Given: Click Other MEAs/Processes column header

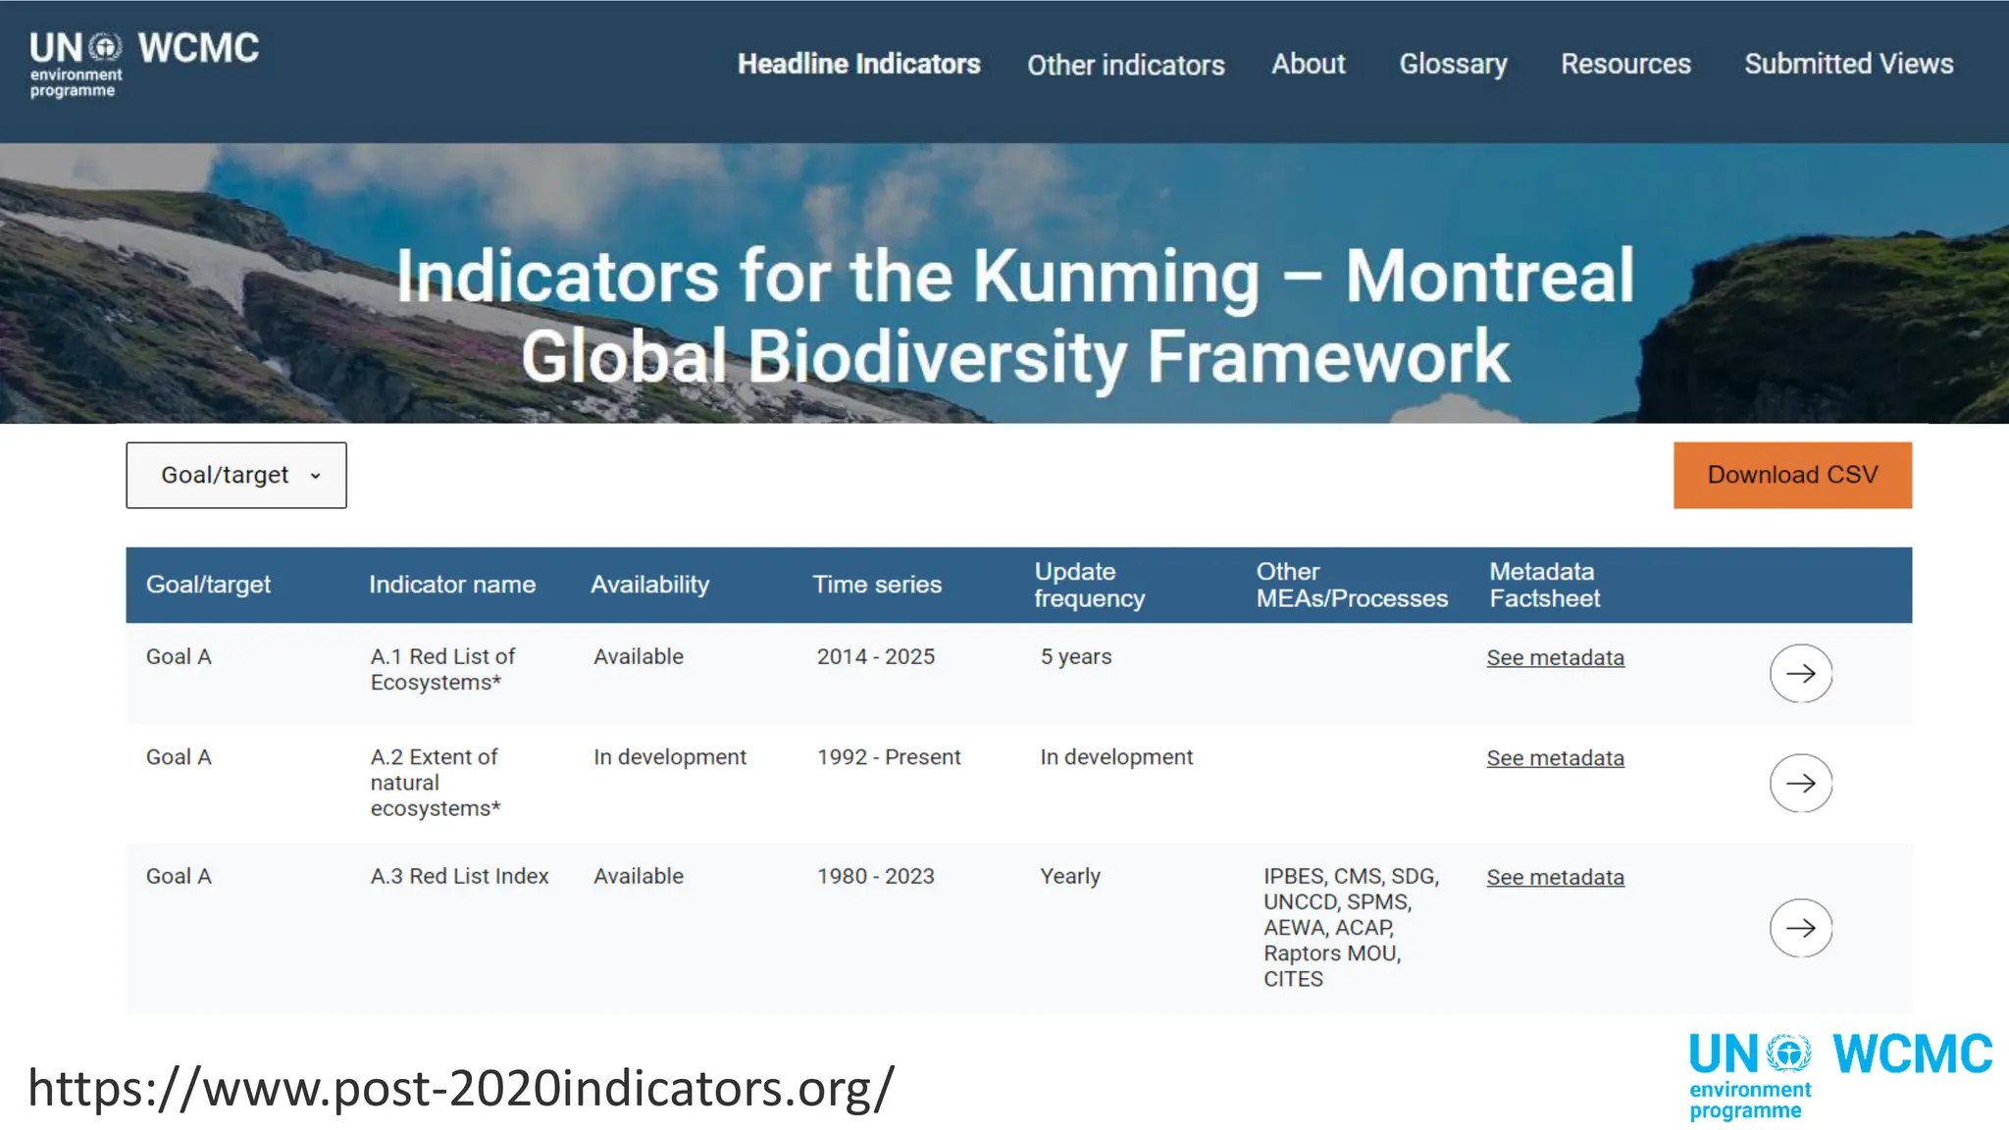Looking at the screenshot, I should pyautogui.click(x=1352, y=585).
